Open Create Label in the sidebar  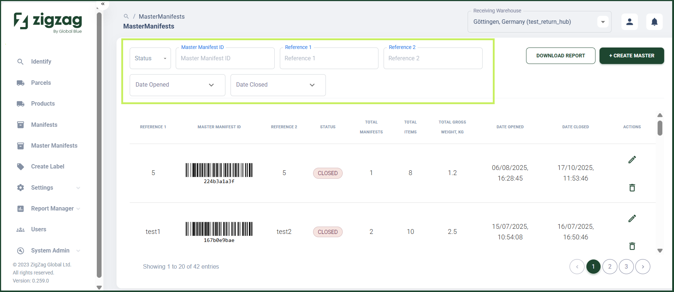(x=47, y=166)
